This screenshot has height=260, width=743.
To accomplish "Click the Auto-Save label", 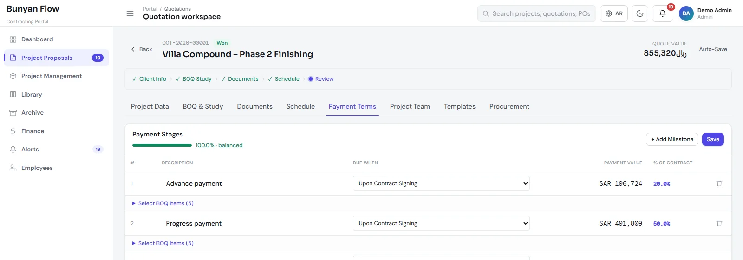I will (x=713, y=49).
